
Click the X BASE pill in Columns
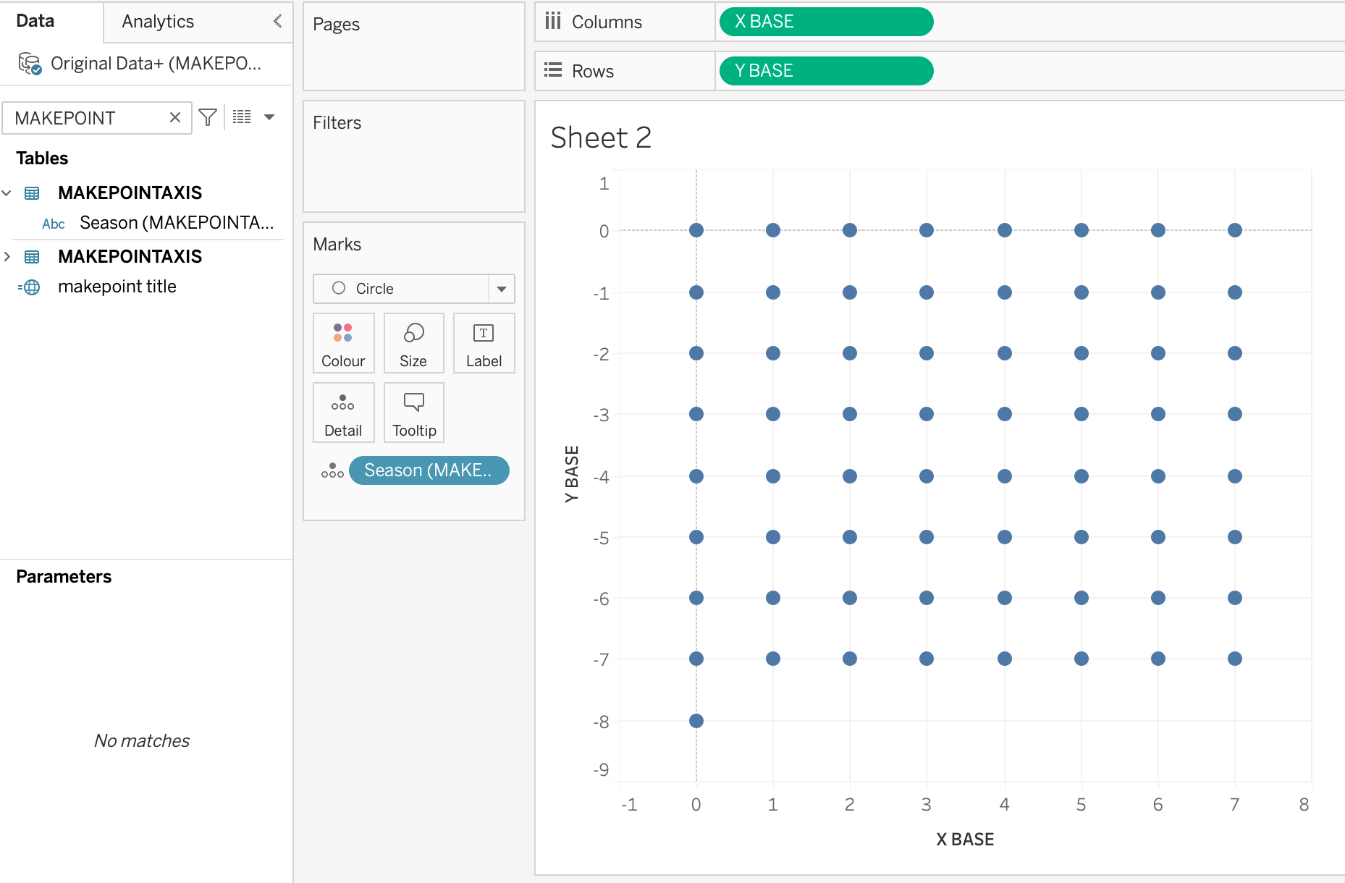tap(825, 22)
